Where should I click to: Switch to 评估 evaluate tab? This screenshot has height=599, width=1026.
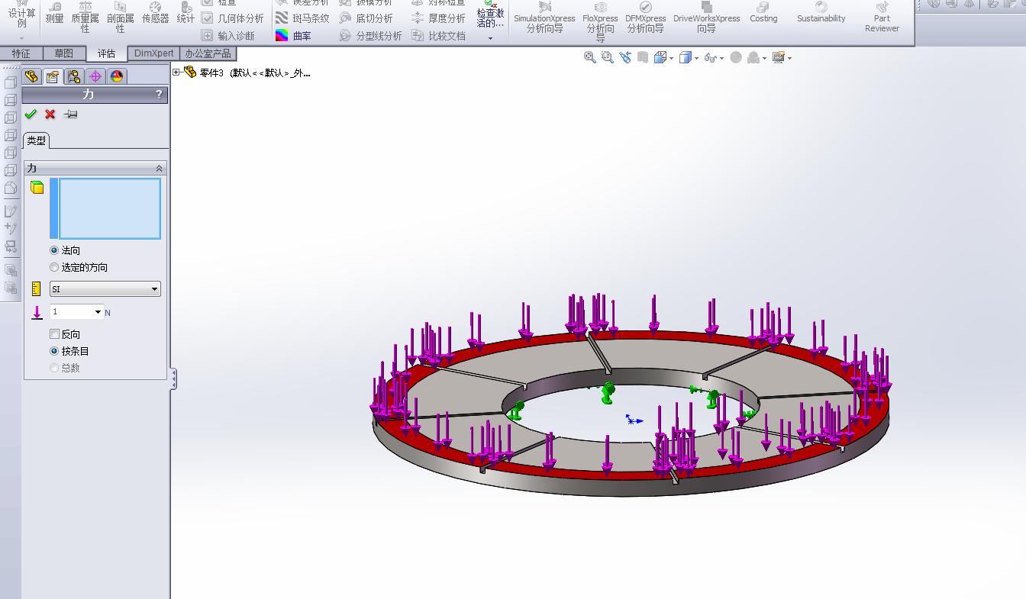click(x=106, y=53)
